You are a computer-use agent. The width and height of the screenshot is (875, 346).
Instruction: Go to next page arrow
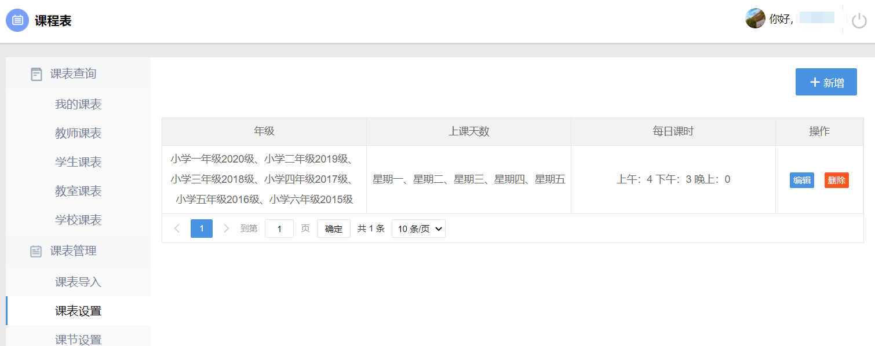[227, 229]
